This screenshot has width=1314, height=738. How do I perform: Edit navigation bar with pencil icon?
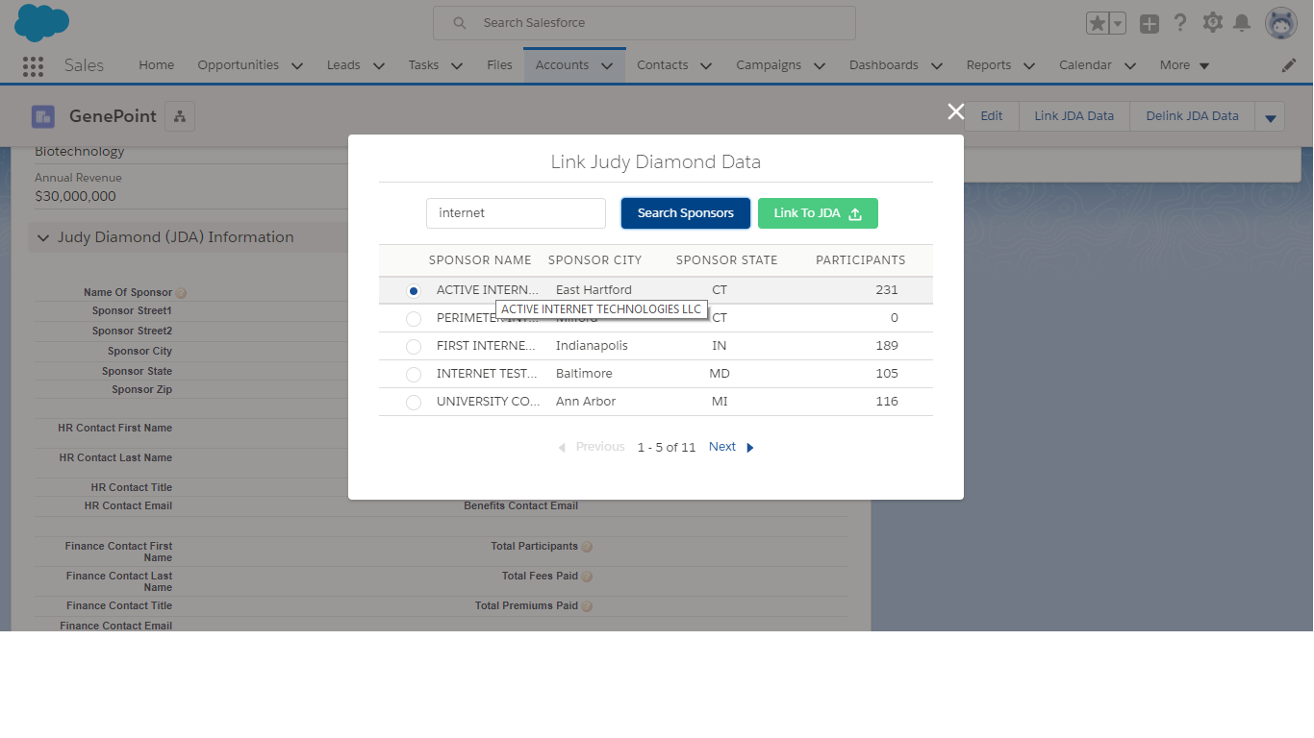[x=1289, y=65]
